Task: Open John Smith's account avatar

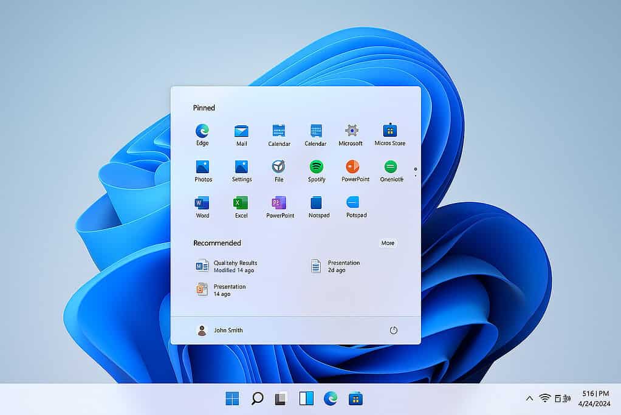Action: click(202, 331)
